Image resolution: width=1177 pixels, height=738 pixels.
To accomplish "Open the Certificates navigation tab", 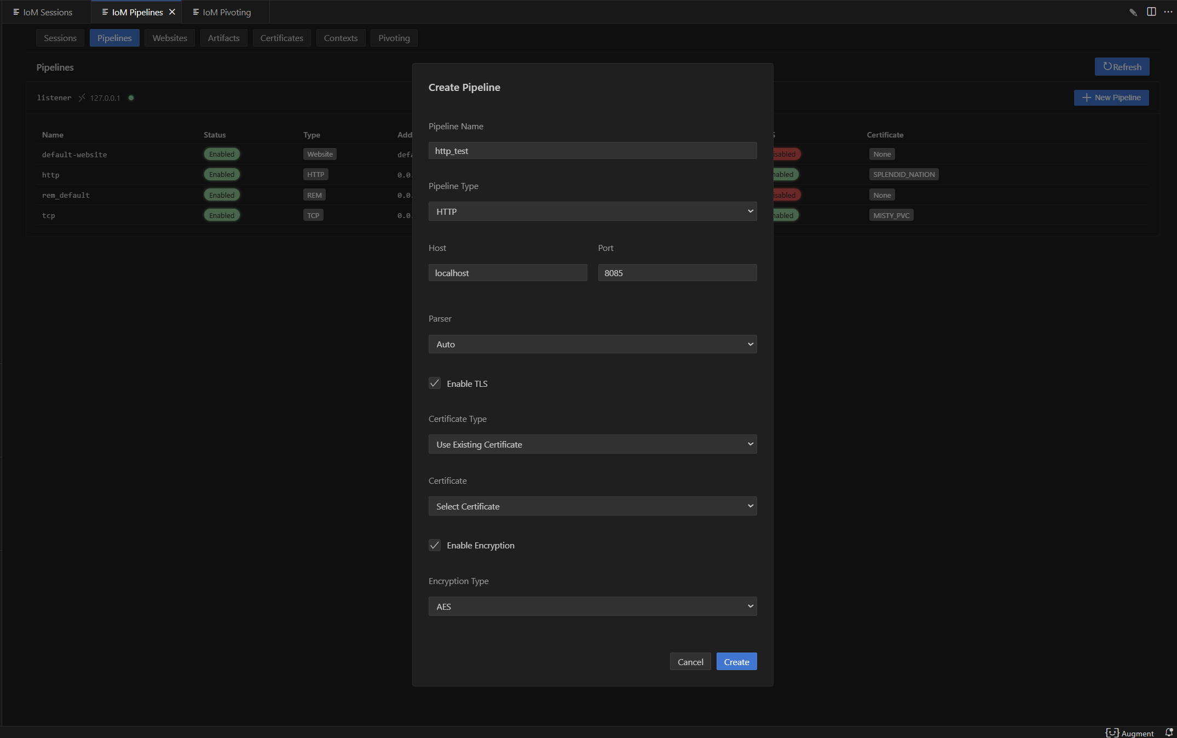I will coord(281,38).
